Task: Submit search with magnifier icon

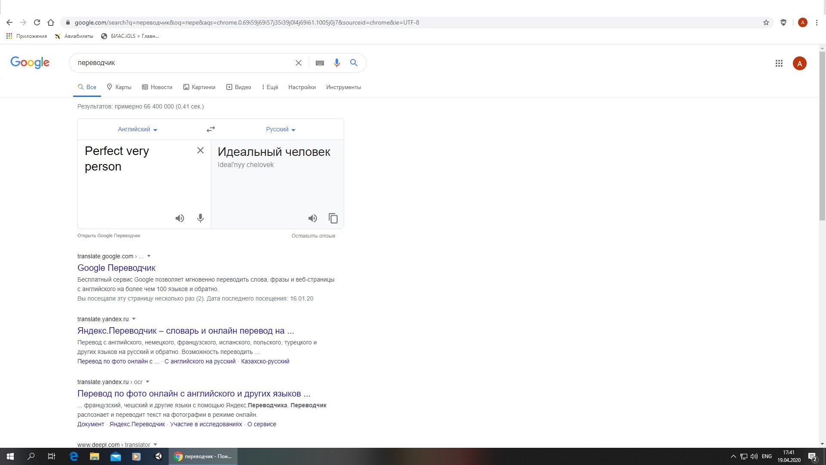Action: [354, 63]
